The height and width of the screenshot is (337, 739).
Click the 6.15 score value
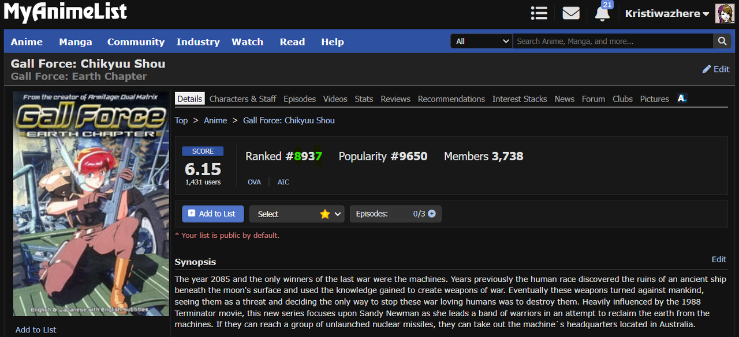[203, 169]
